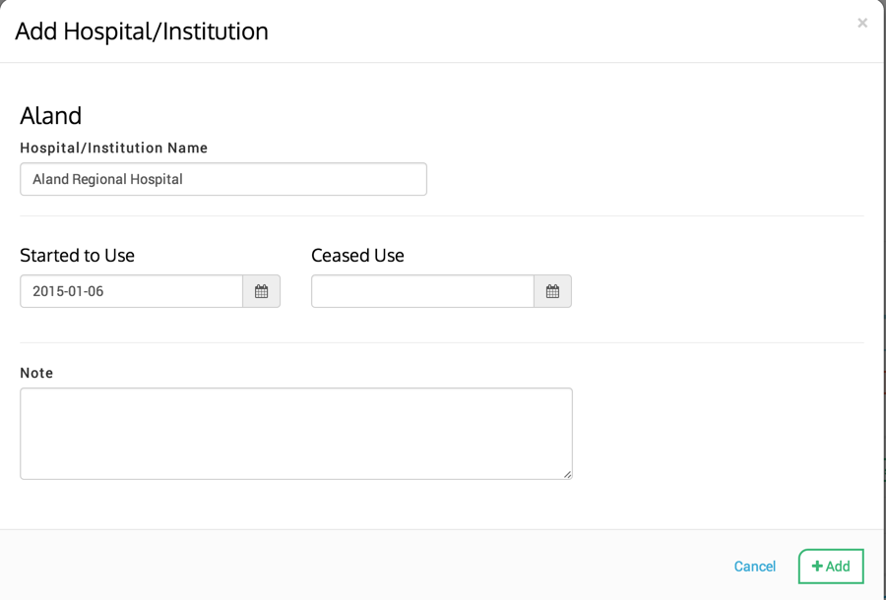
Task: Click the Note label
Action: (36, 373)
